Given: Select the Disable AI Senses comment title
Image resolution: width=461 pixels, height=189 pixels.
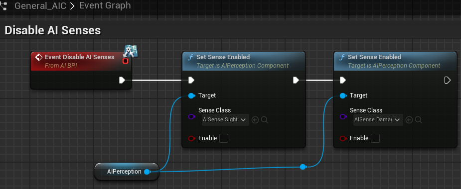Looking at the screenshot, I should coord(53,30).
